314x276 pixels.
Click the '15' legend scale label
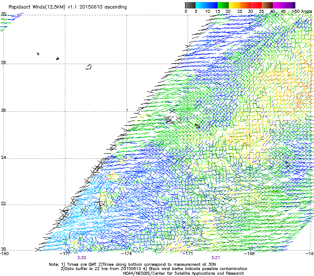(x=218, y=11)
